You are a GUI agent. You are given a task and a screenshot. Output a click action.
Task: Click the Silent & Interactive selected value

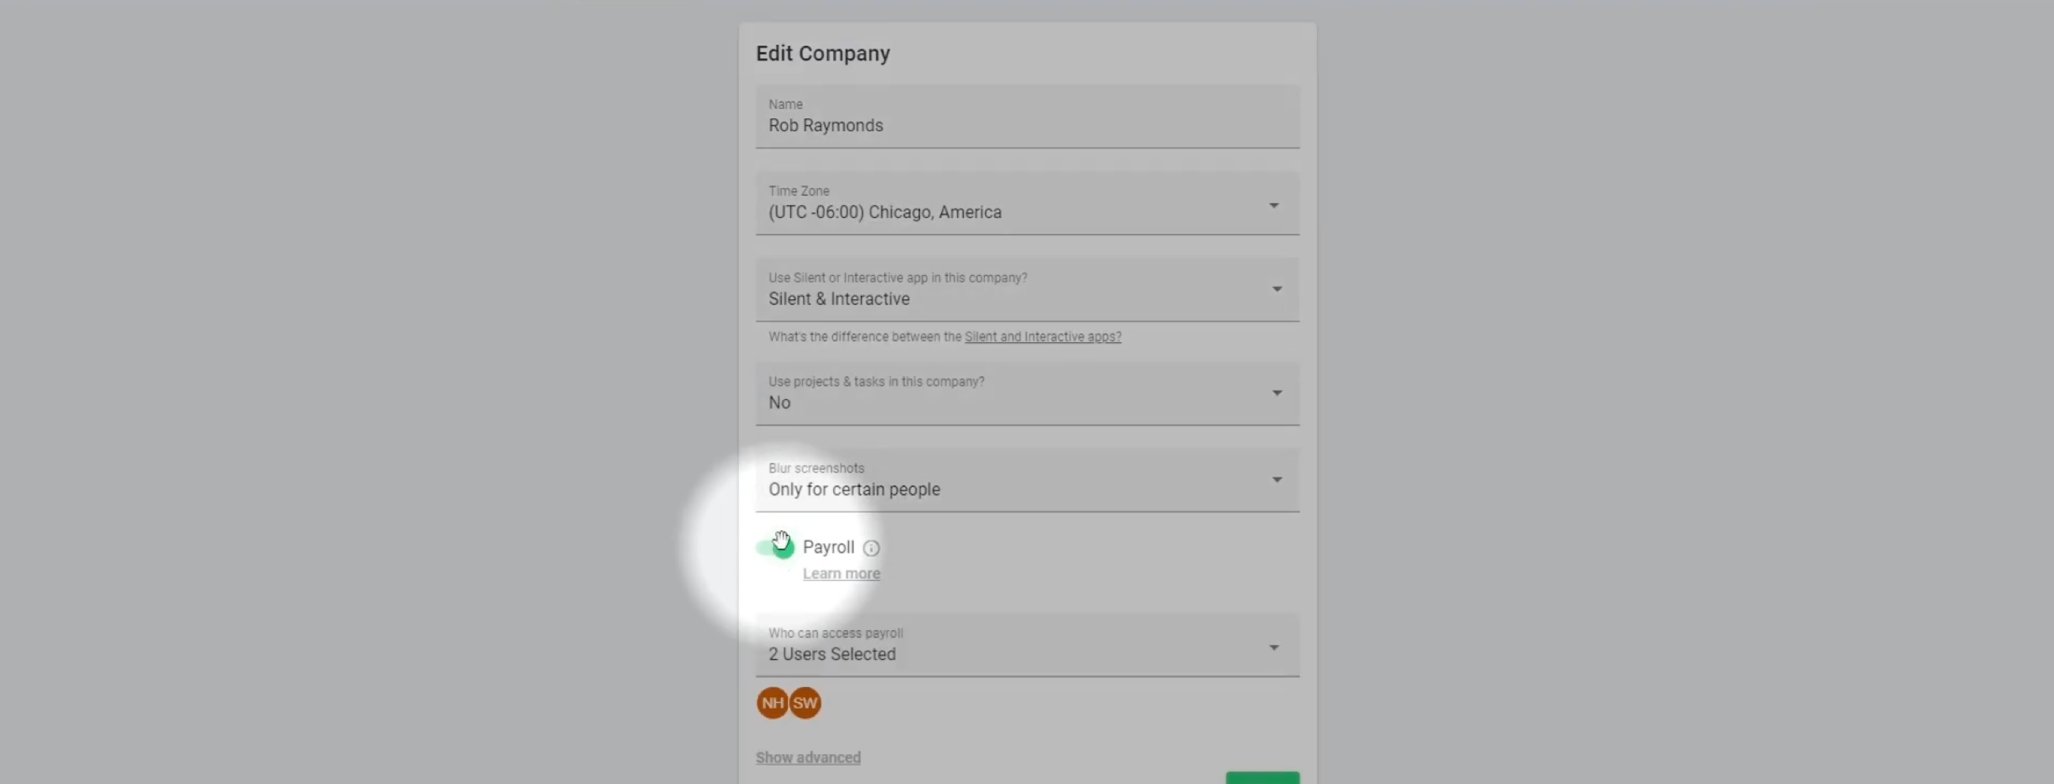tap(838, 299)
